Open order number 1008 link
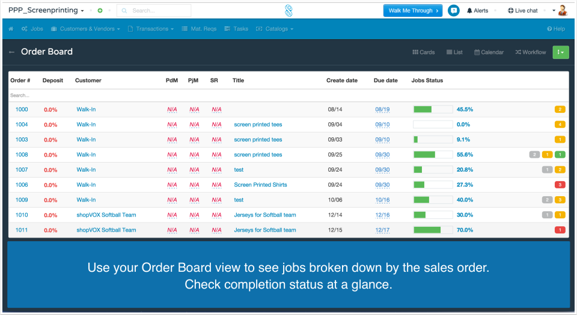This screenshot has height=315, width=577. 22,155
